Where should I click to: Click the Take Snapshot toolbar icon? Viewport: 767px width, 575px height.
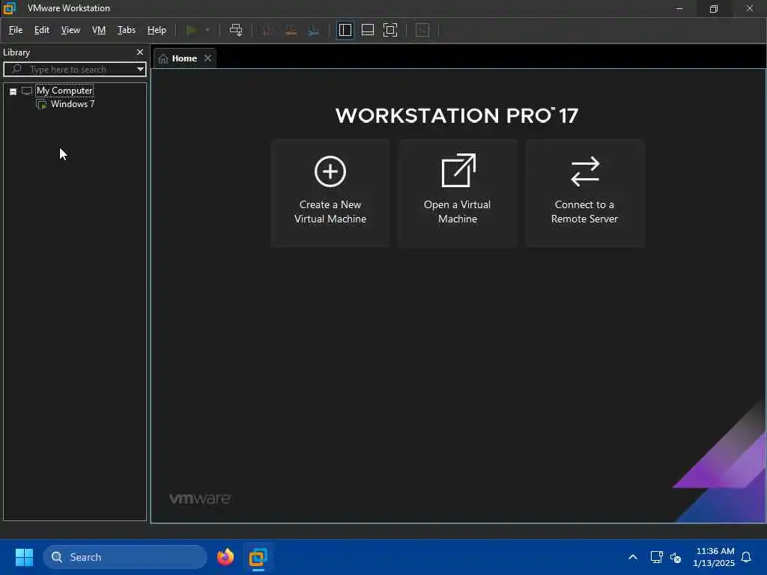point(267,30)
